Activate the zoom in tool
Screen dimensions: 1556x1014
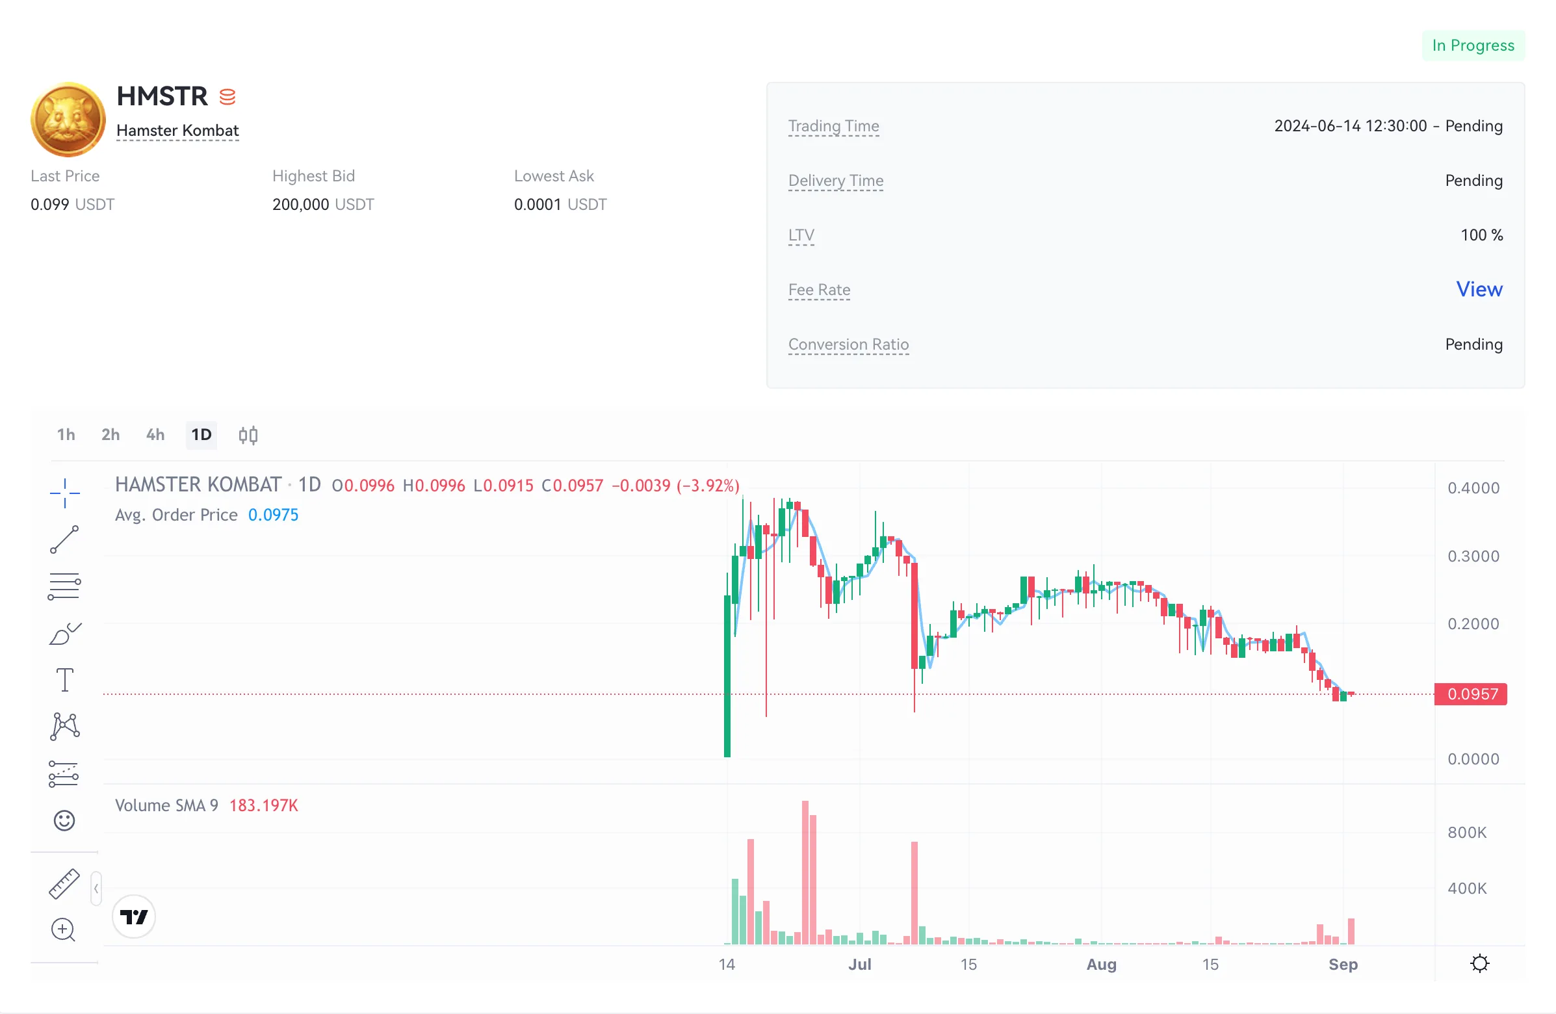click(64, 929)
